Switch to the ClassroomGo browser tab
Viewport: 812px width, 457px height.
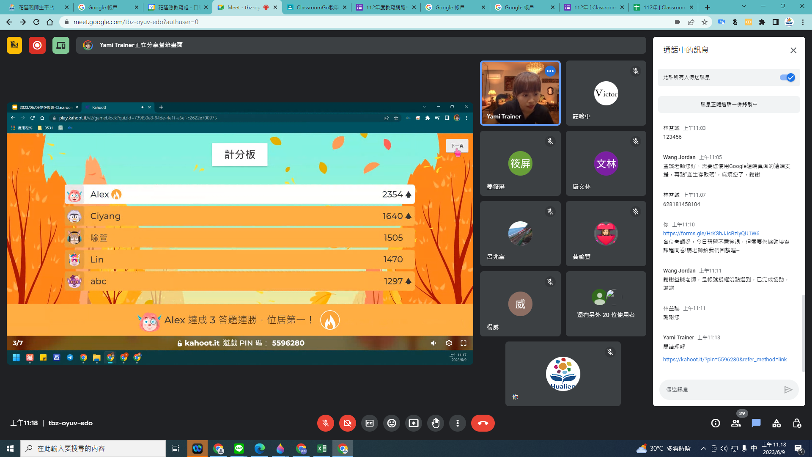click(x=316, y=7)
